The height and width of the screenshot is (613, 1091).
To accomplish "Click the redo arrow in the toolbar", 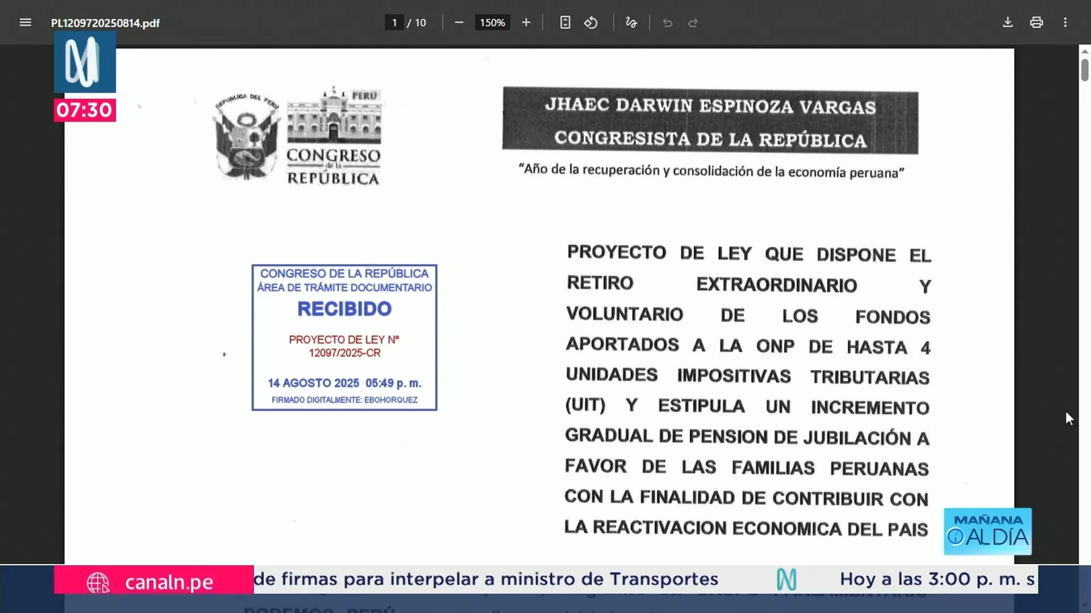I will (693, 23).
